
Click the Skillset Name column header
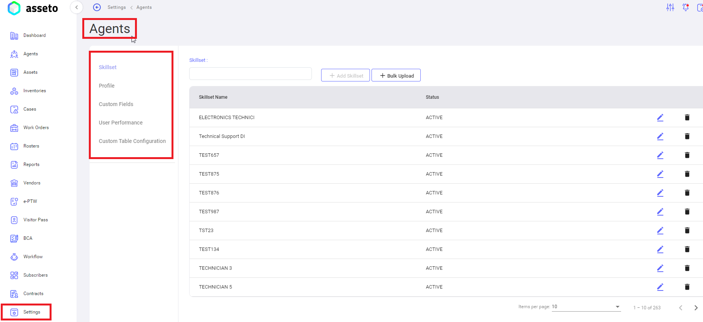click(213, 97)
